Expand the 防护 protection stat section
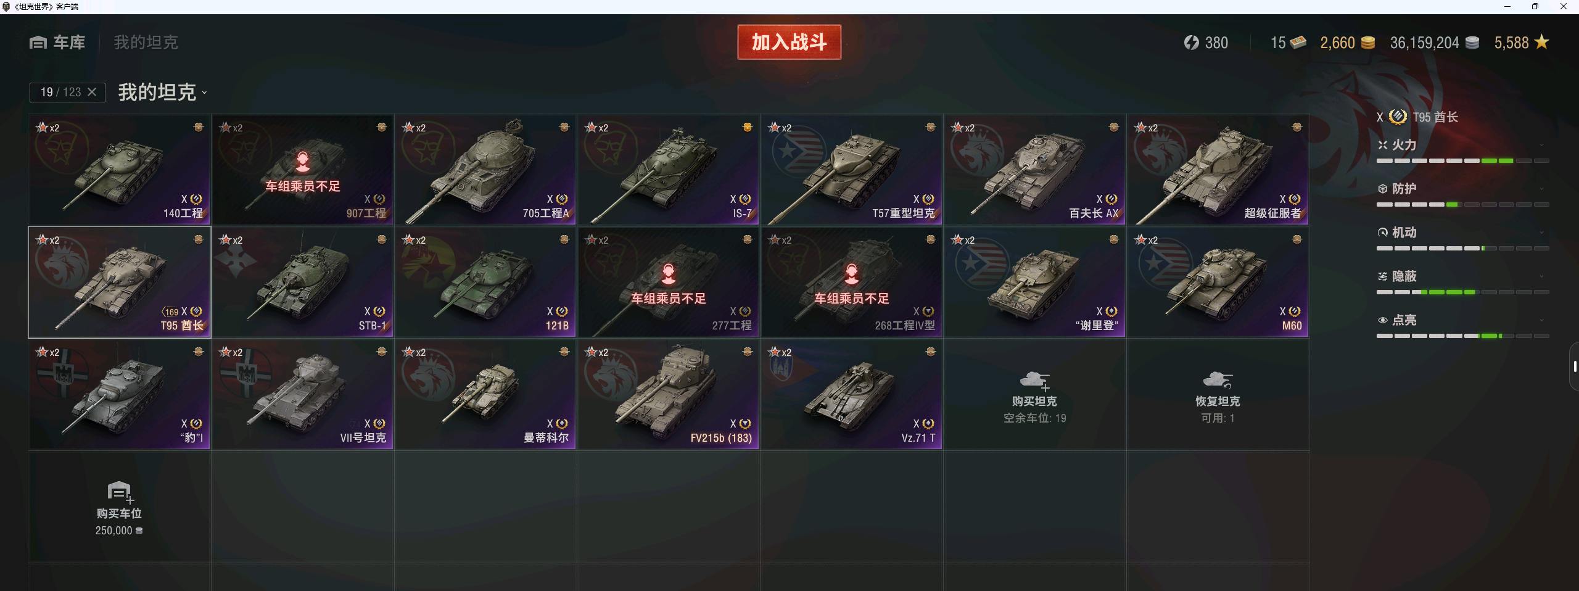The height and width of the screenshot is (591, 1579). point(1462,189)
